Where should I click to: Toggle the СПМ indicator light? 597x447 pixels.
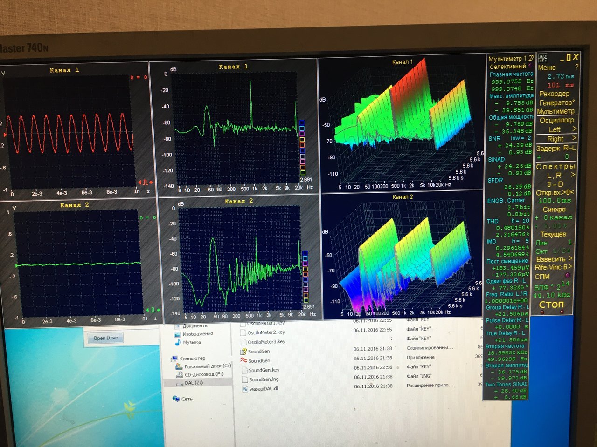(x=568, y=276)
